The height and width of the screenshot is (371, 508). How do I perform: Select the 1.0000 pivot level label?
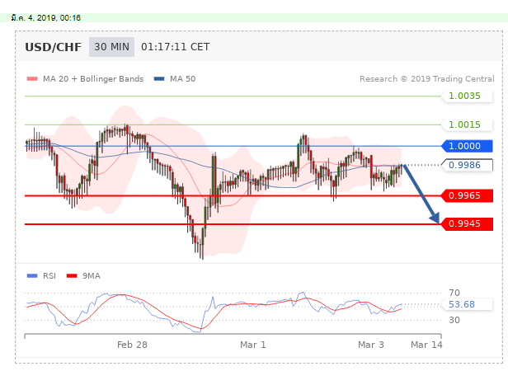(x=467, y=146)
